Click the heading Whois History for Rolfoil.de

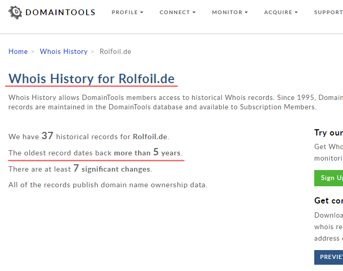point(92,78)
